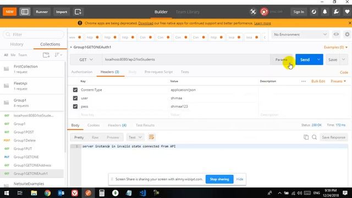Open the Pre-request Script tab

[x=159, y=72]
